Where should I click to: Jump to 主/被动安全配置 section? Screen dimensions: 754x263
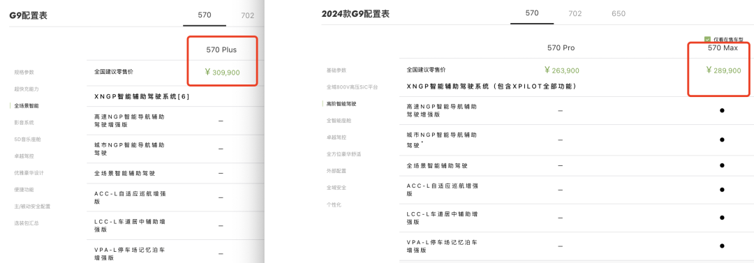pos(32,206)
